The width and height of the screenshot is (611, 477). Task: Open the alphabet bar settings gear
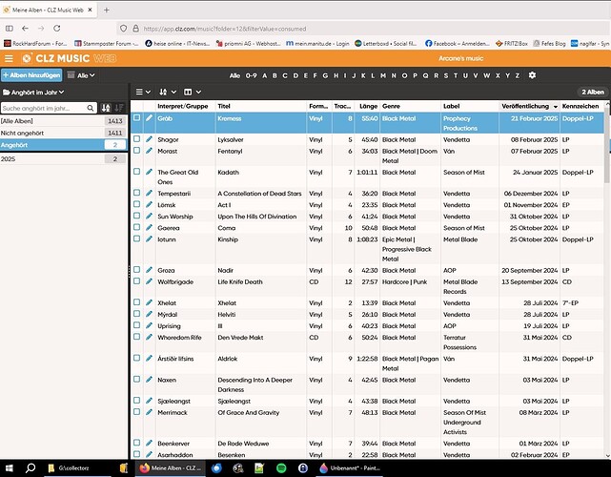pos(532,75)
